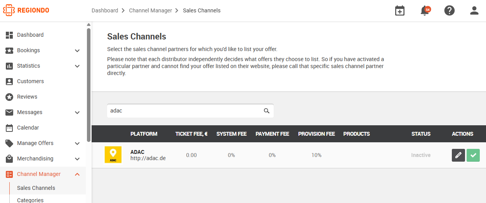Image resolution: width=486 pixels, height=203 pixels.
Task: Select the Sales Channels submenu item
Action: (36, 188)
